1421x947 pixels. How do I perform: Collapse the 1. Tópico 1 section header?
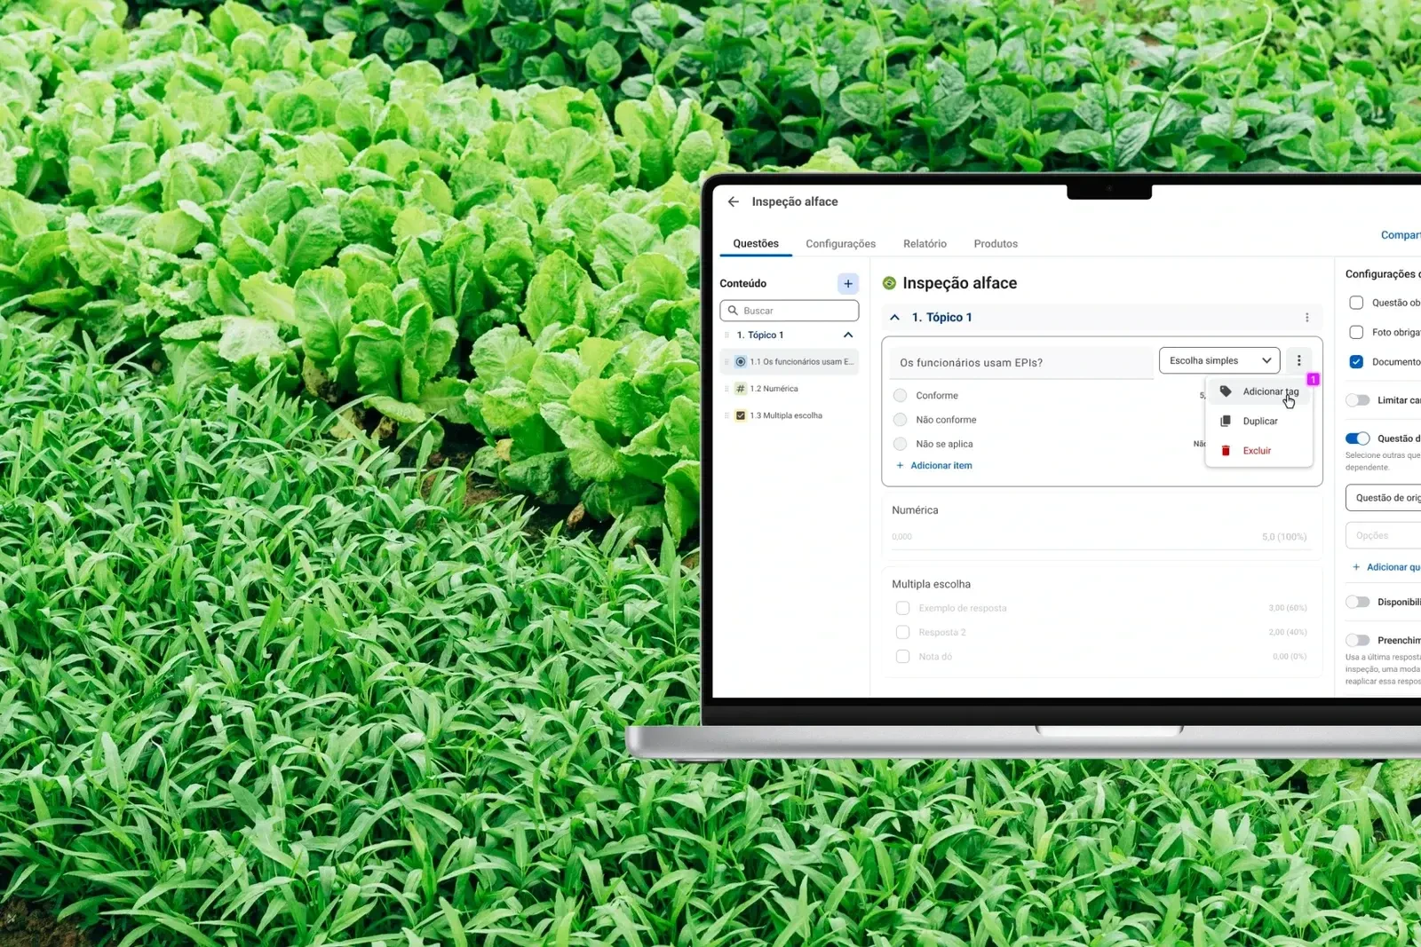pyautogui.click(x=894, y=318)
